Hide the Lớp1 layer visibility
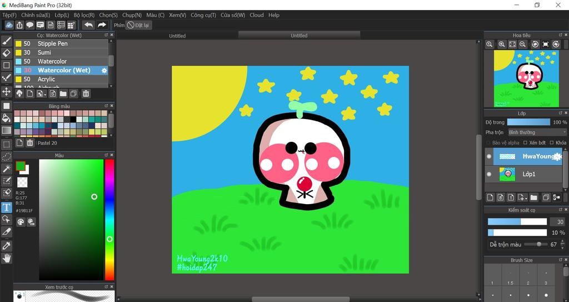Image resolution: width=569 pixels, height=302 pixels. (489, 174)
